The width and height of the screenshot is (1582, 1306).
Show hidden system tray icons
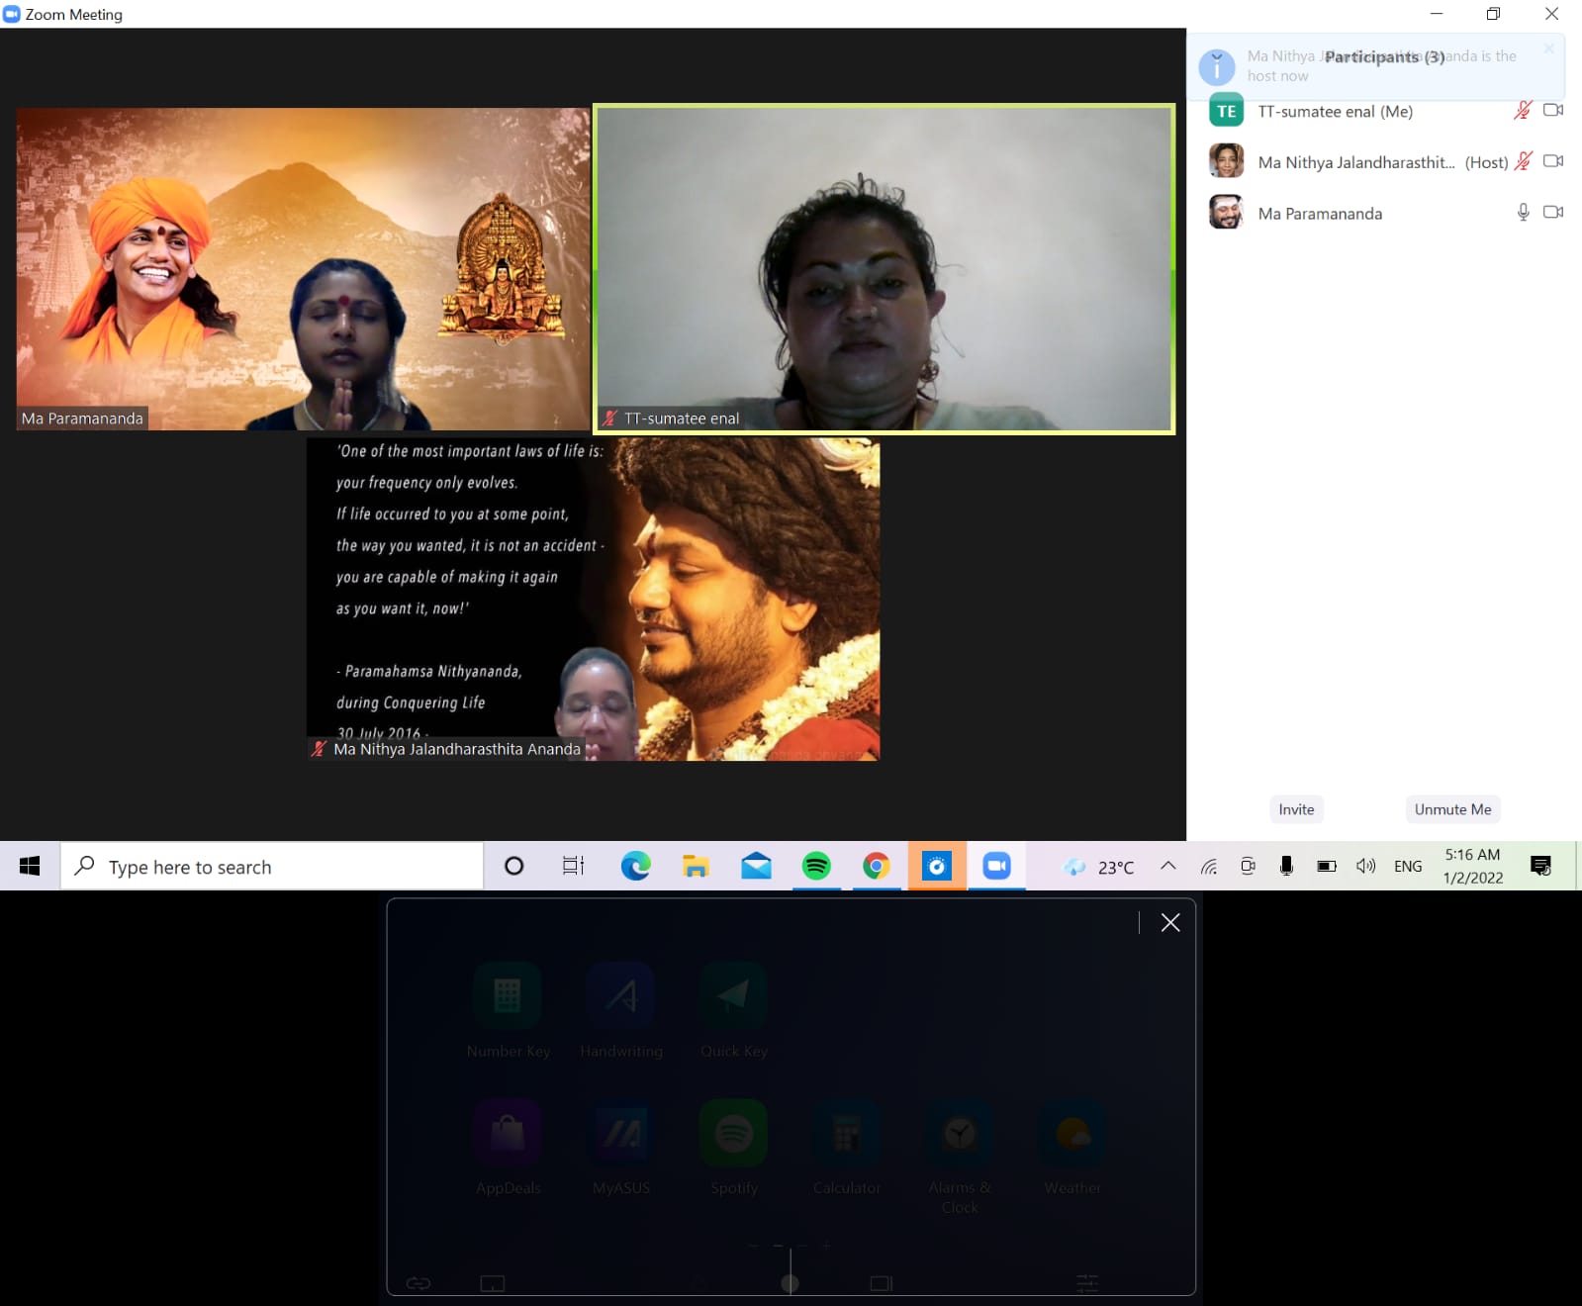(1168, 867)
